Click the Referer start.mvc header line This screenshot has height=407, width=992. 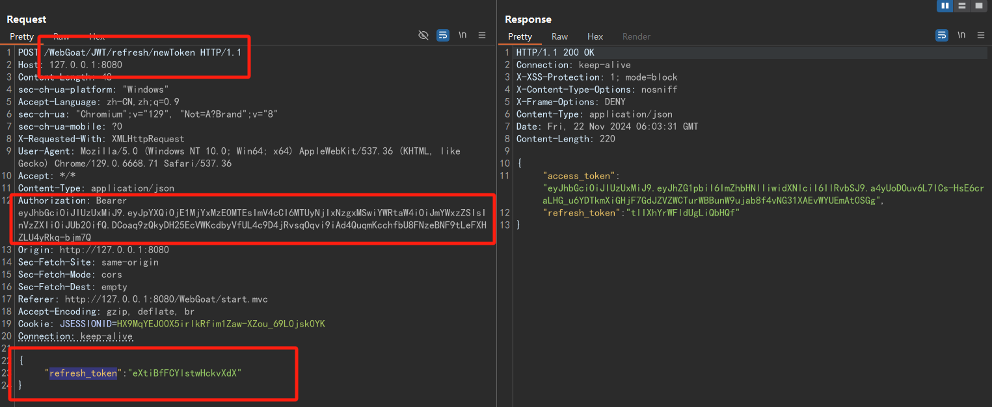(142, 299)
